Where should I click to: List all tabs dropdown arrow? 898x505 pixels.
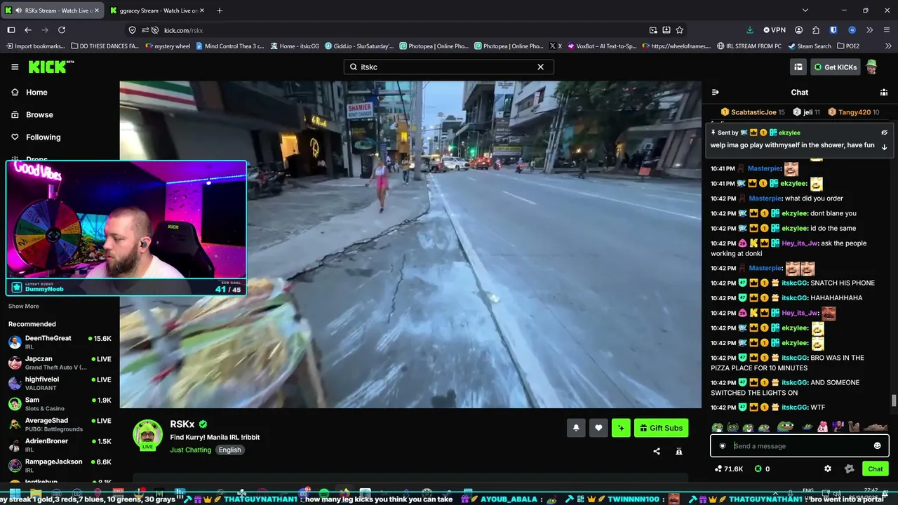coord(805,11)
